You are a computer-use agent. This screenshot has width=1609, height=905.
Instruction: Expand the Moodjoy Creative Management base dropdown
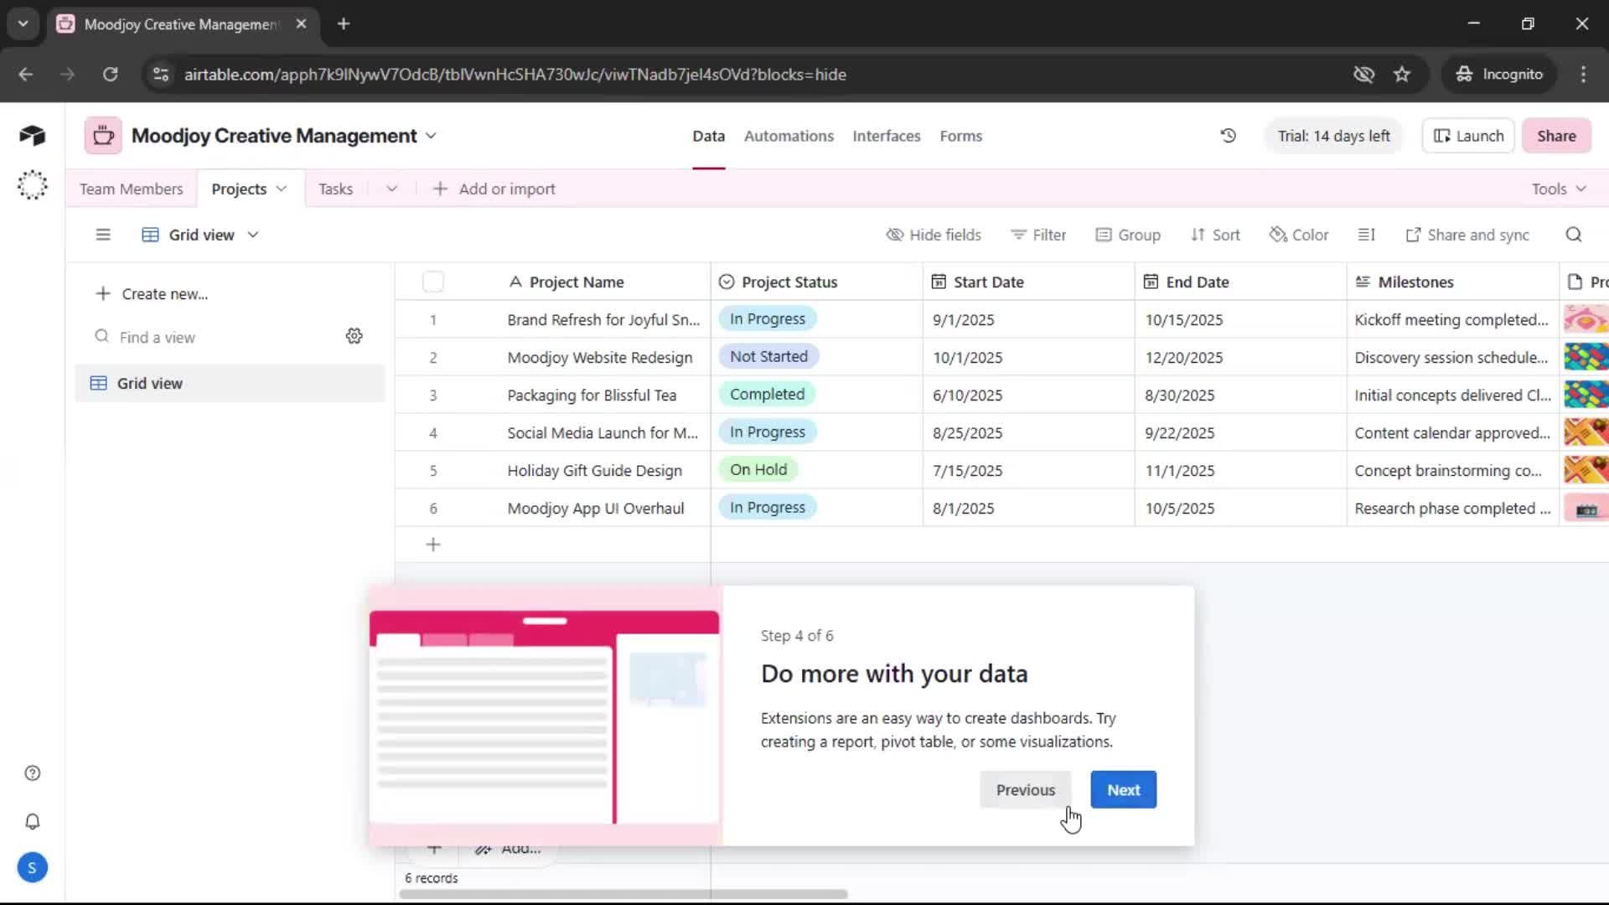pos(431,136)
